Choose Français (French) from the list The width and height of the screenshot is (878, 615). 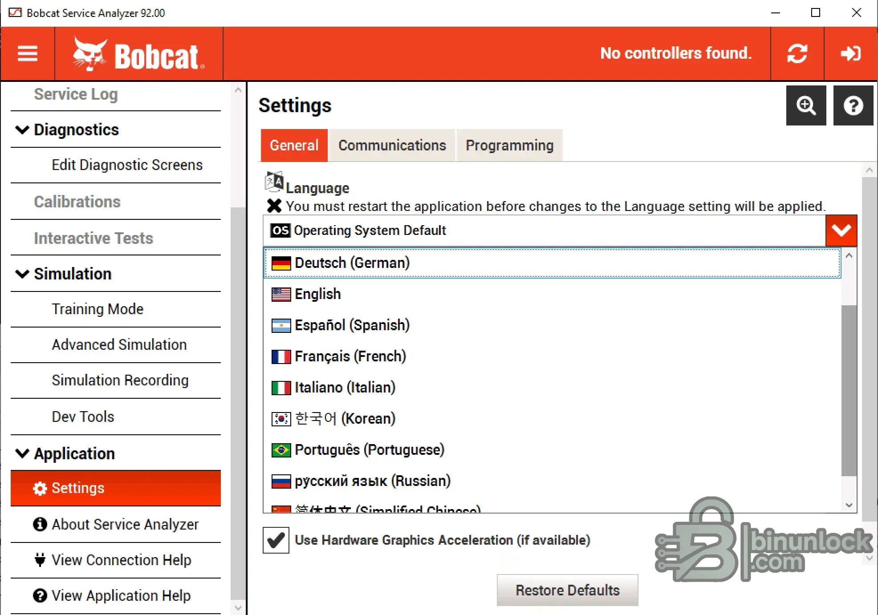(x=552, y=356)
